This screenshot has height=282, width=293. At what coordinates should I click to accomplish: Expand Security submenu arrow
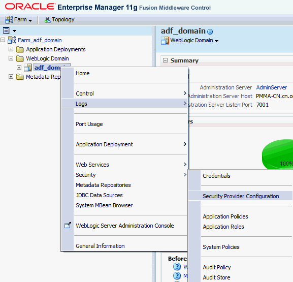point(185,174)
